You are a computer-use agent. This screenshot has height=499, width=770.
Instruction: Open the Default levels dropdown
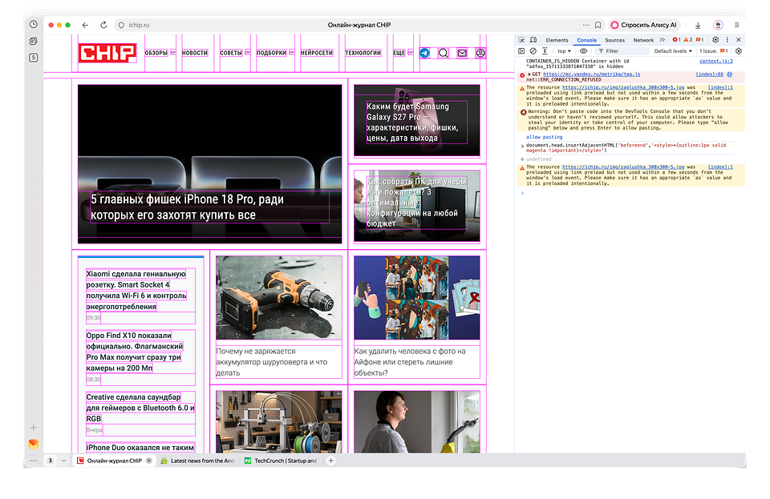(673, 51)
